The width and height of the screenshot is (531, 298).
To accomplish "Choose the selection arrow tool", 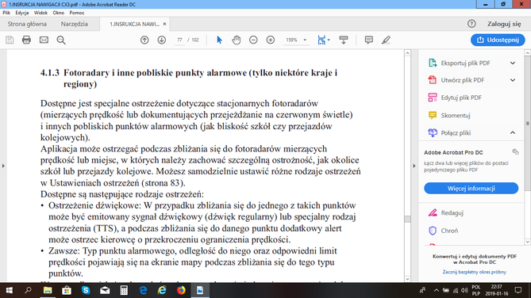I will 219,40.
